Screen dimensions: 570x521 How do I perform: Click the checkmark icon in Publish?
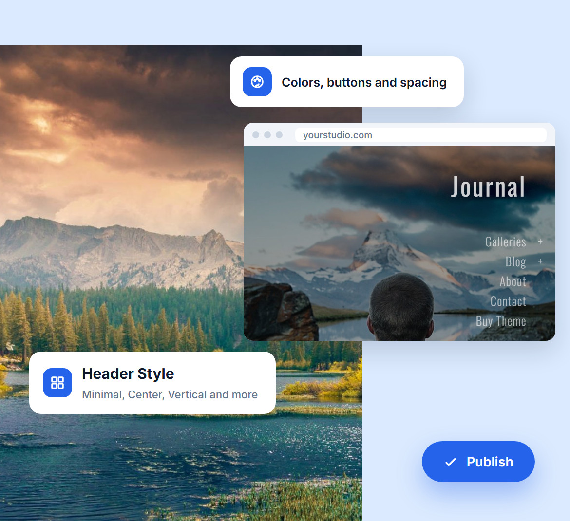click(451, 462)
